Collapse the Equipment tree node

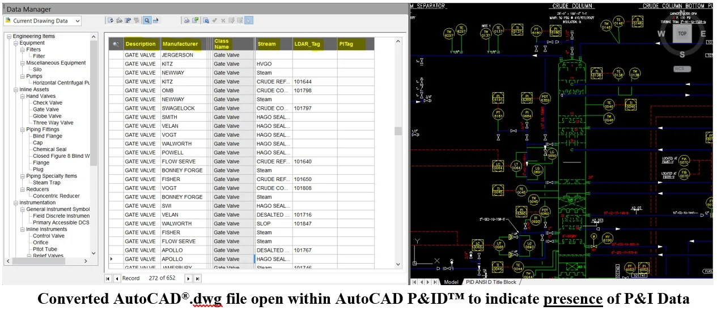[x=16, y=43]
